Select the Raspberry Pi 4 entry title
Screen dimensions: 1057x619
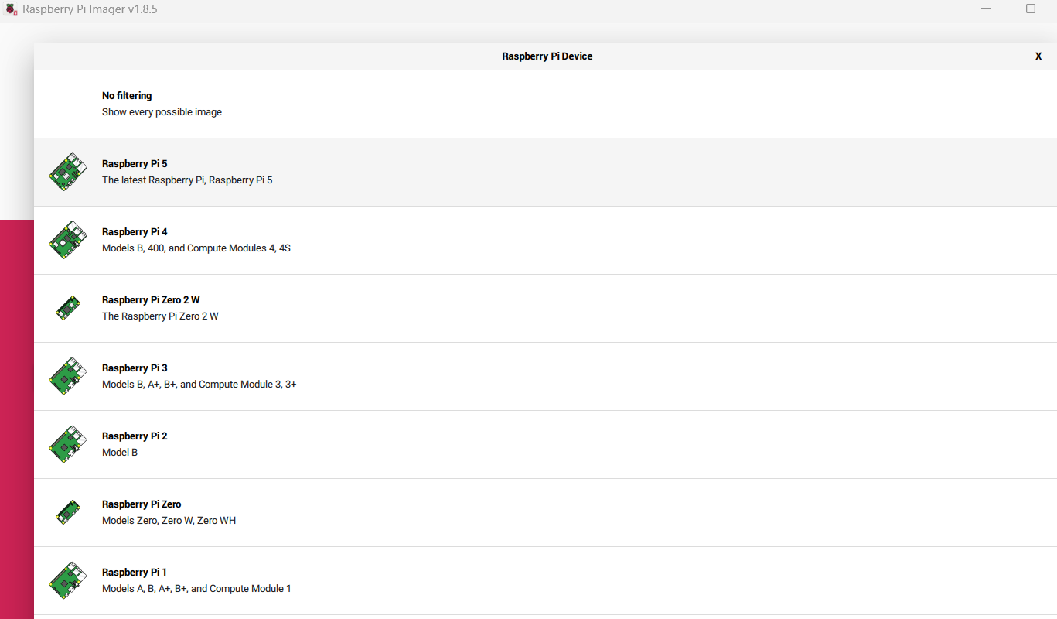(135, 232)
